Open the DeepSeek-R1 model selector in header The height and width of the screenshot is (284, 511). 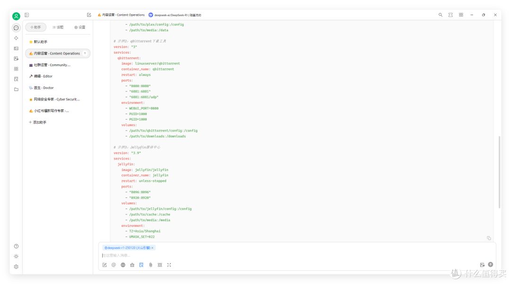pos(175,15)
